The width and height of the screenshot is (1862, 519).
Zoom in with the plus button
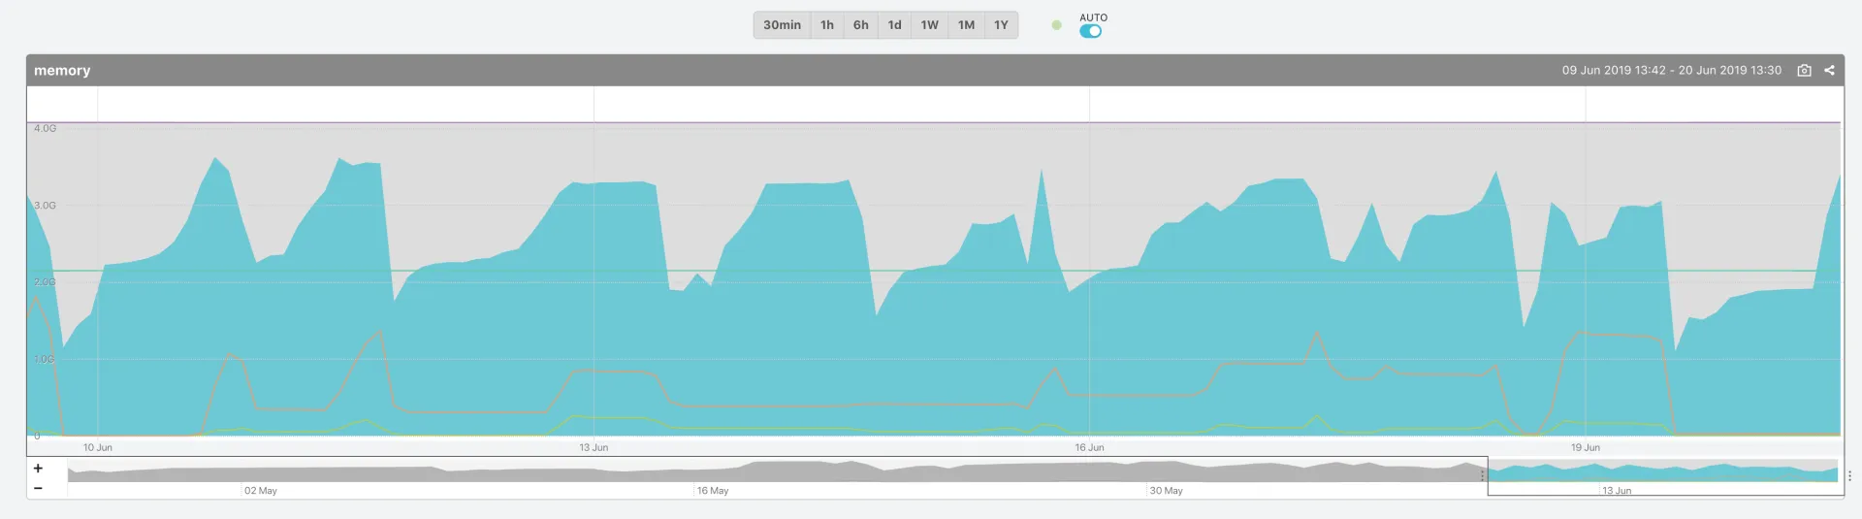pos(38,469)
